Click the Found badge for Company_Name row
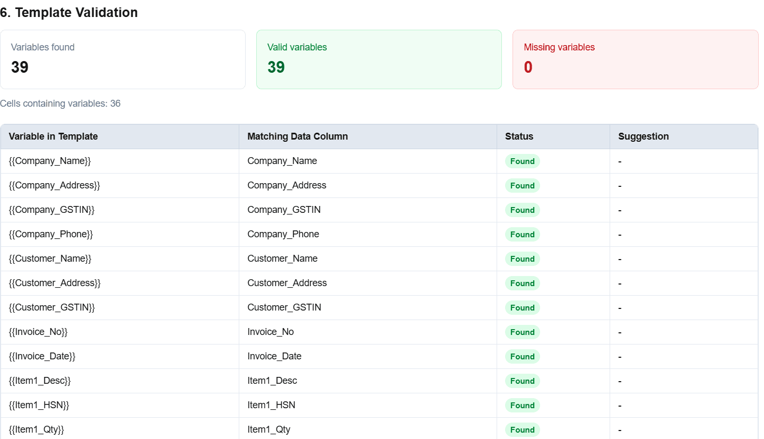 click(523, 161)
